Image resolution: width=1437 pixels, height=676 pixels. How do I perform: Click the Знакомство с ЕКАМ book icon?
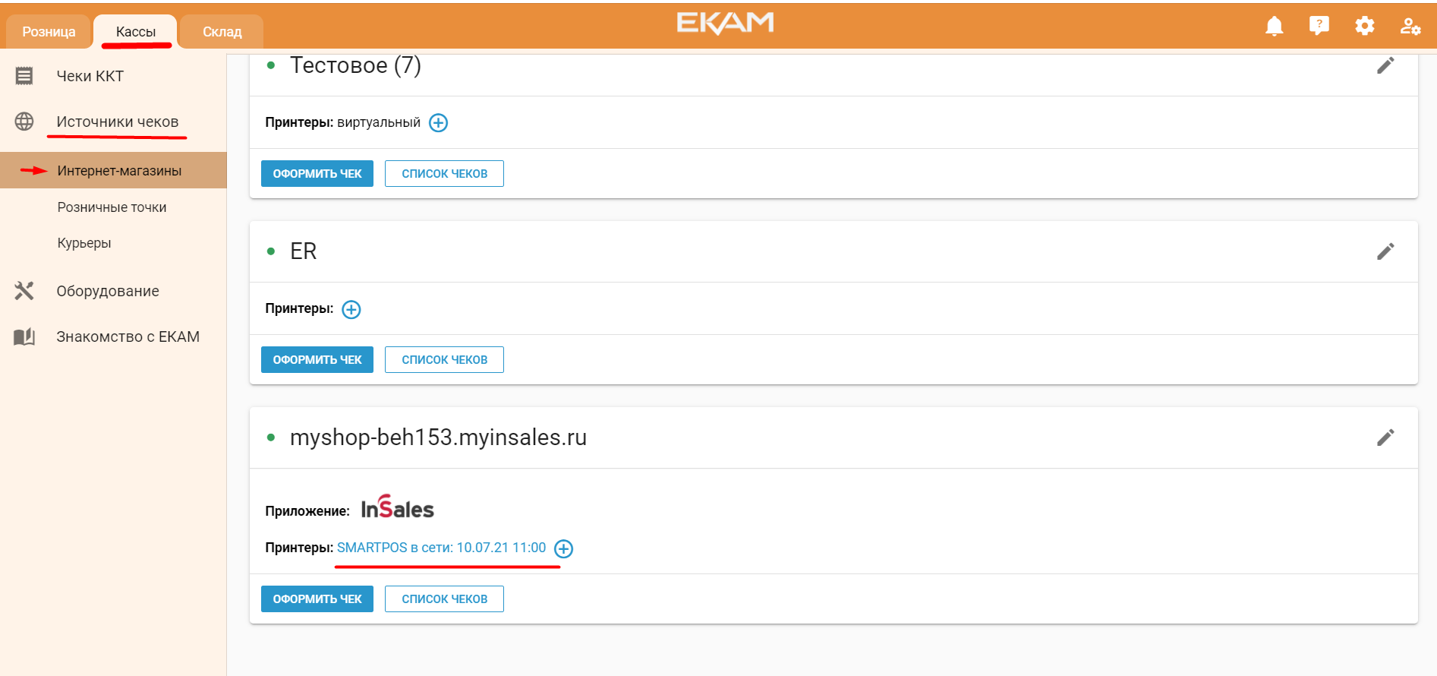(24, 336)
